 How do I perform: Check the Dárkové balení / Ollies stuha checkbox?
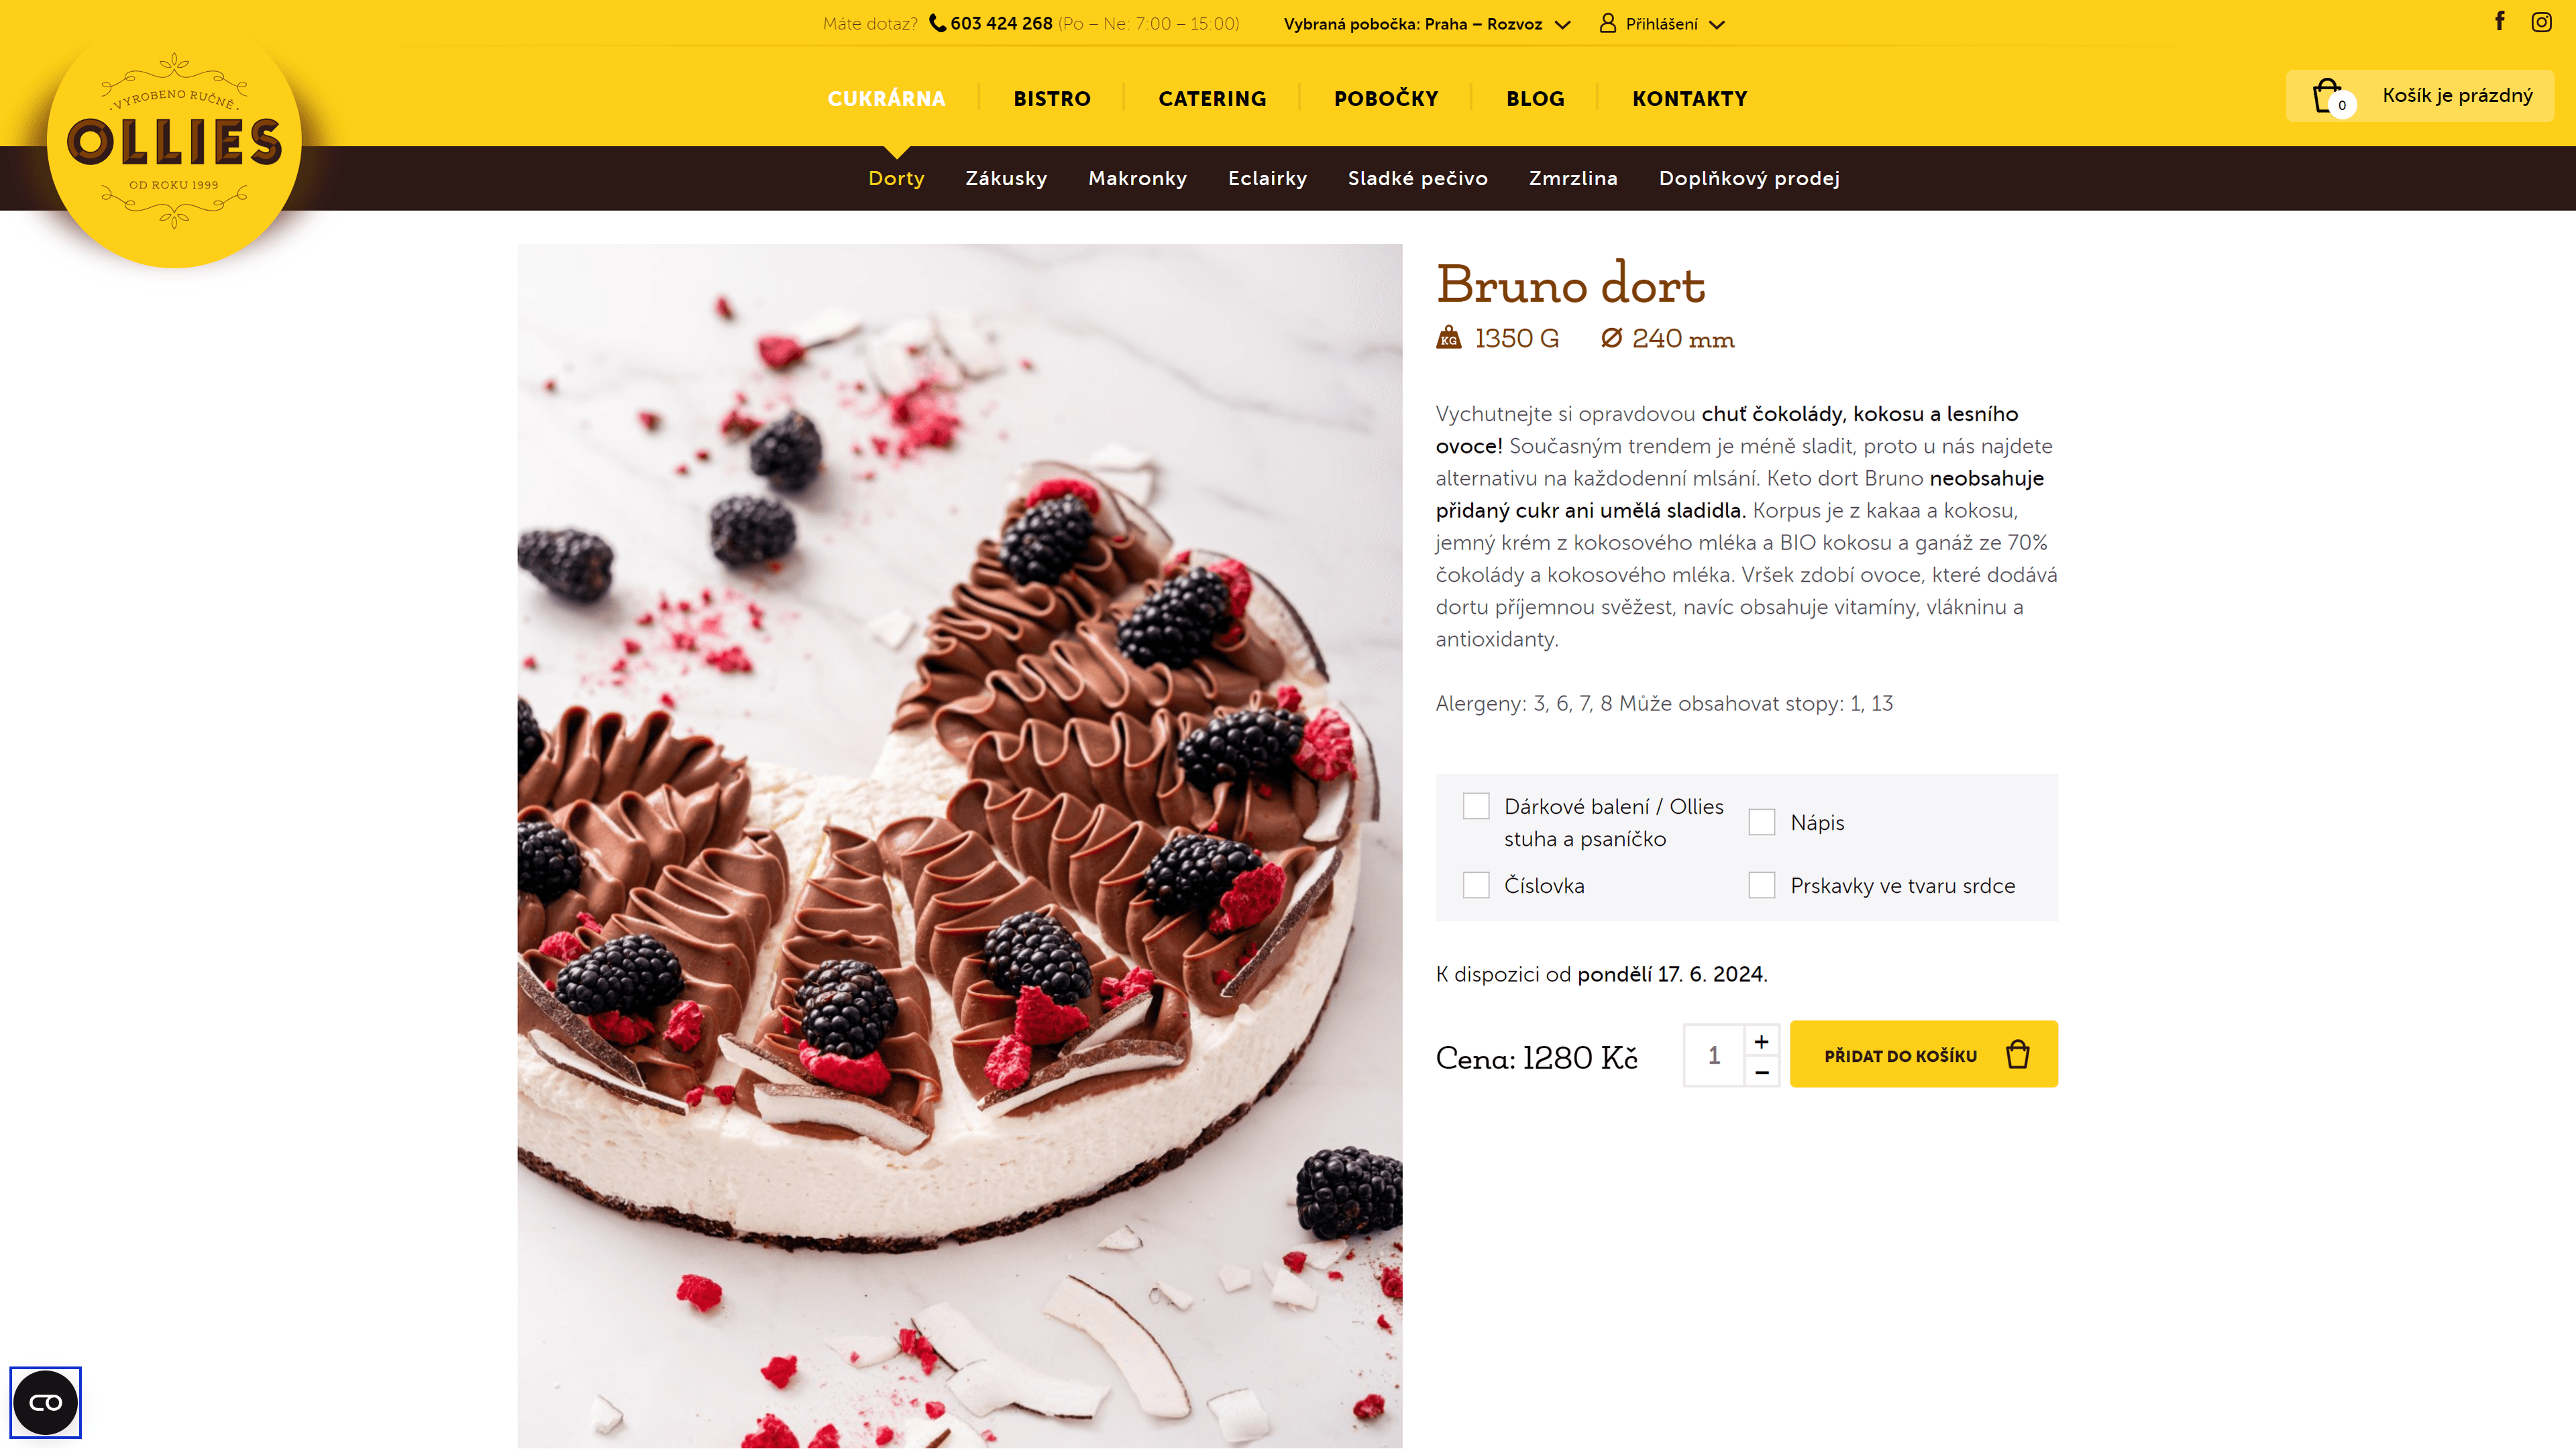pos(1476,806)
